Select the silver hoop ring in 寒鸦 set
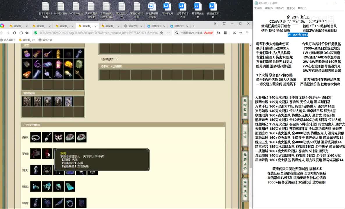 point(70,203)
